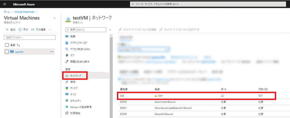Click the ディスク disk icon
The height and width of the screenshot is (118, 290).
tap(67, 88)
